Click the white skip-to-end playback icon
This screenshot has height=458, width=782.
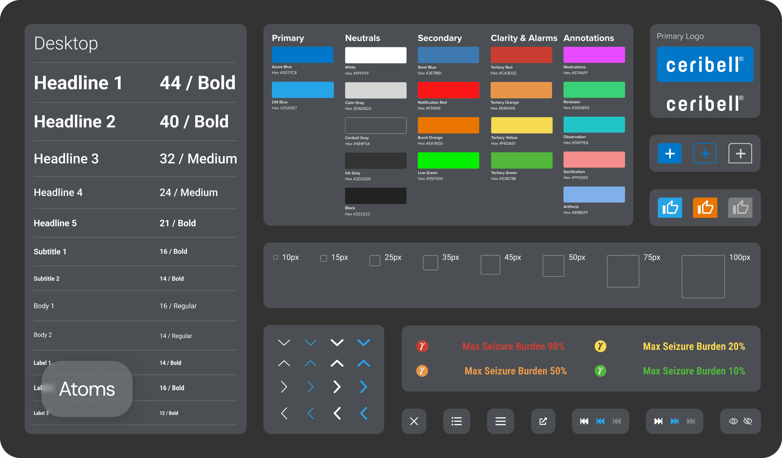(658, 421)
